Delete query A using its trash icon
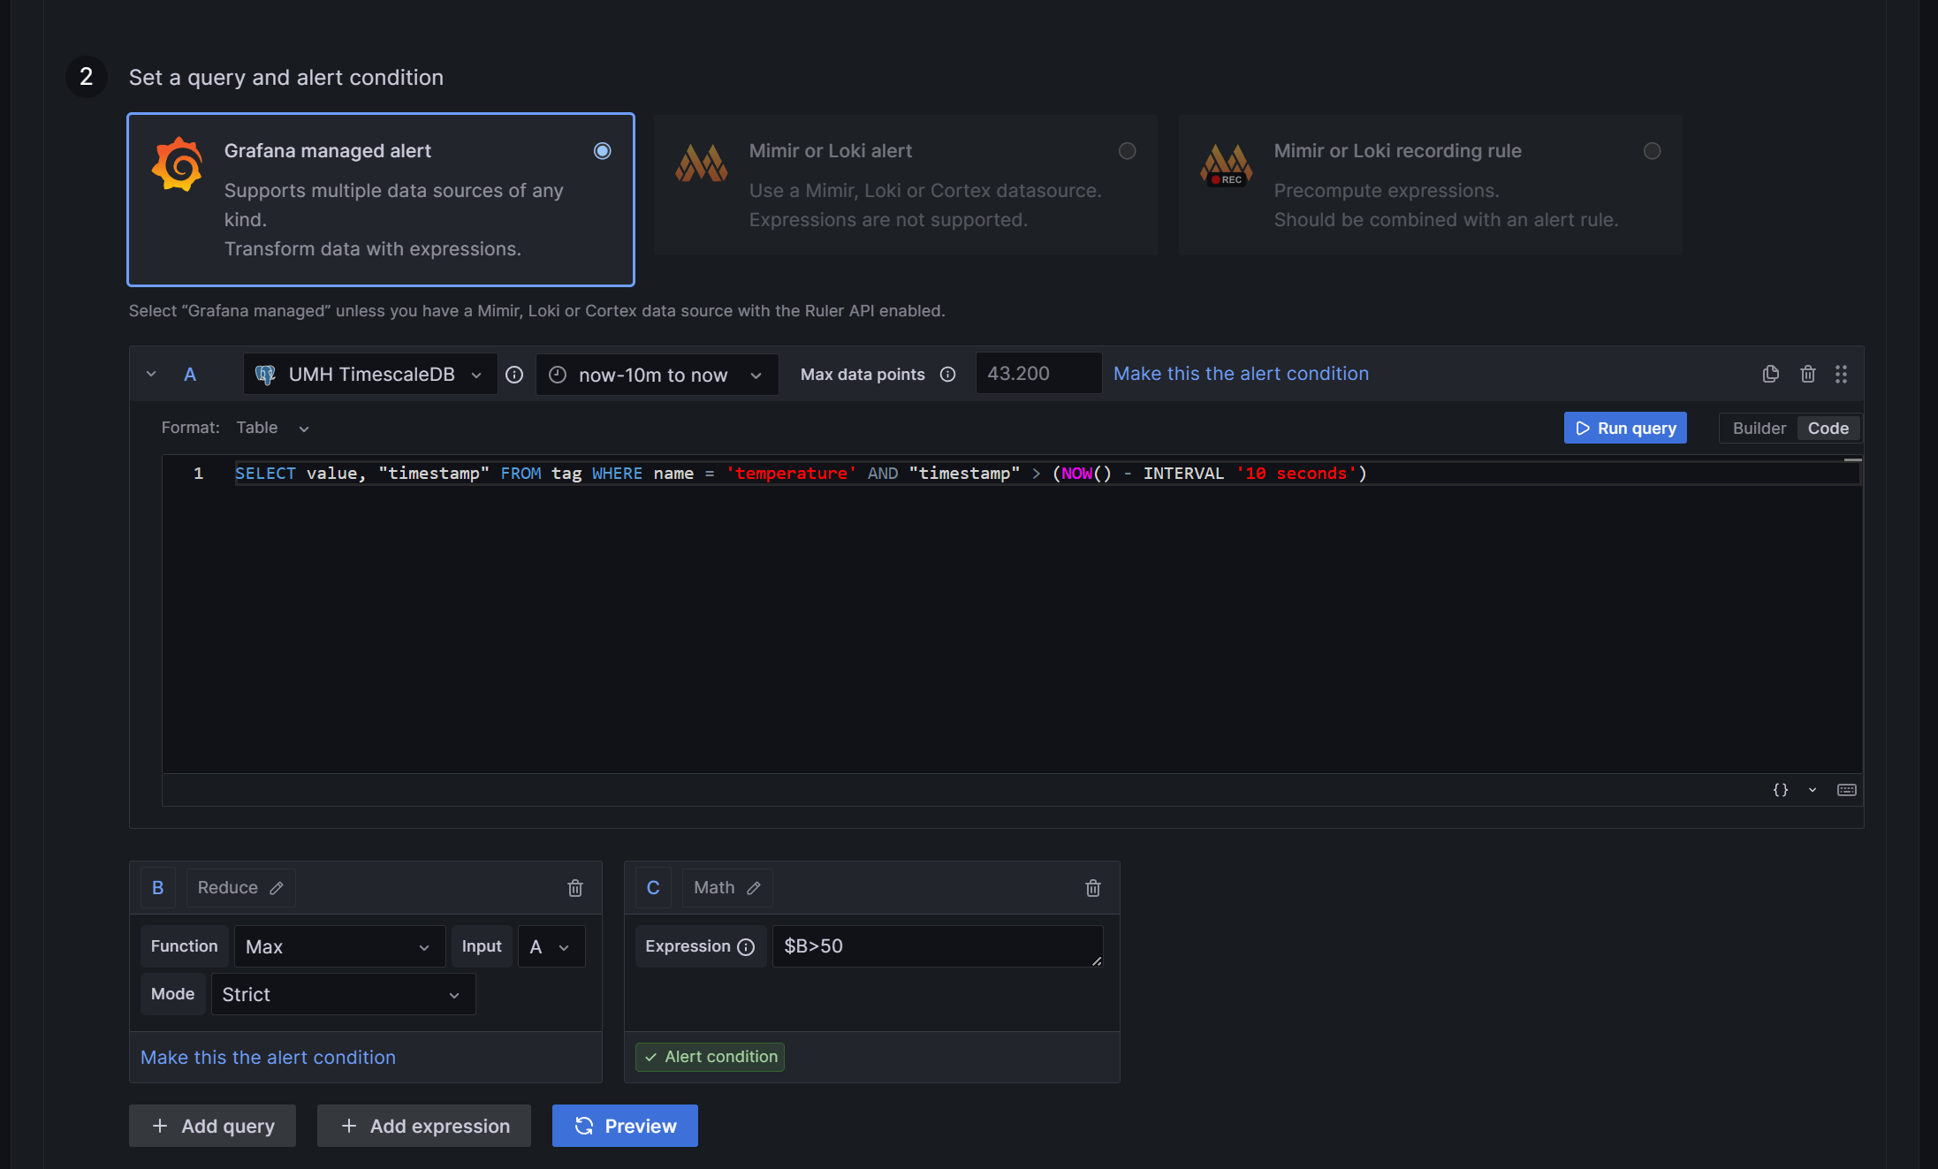Screen dimensions: 1938x1169 coord(1807,374)
